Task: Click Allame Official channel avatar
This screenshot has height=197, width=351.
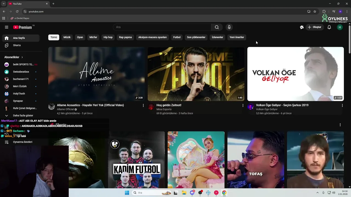Action: [52, 107]
